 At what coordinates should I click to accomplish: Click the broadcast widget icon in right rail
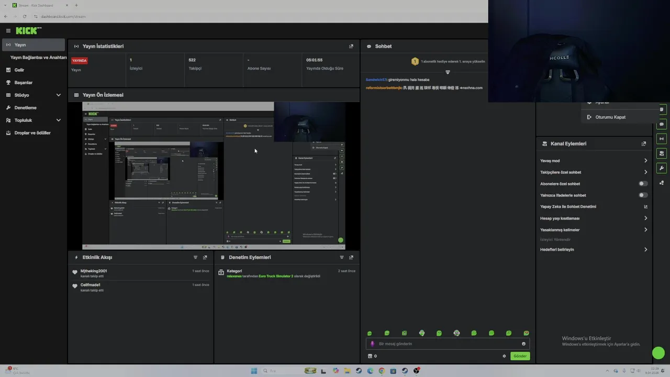coord(662,139)
